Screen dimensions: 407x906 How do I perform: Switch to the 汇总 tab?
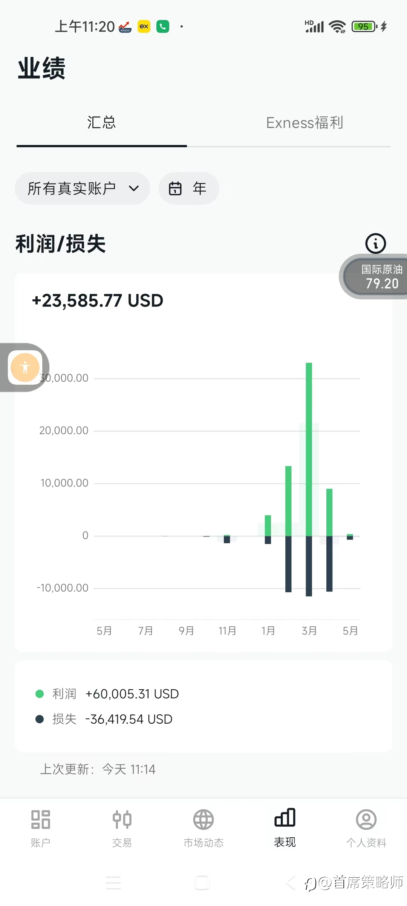(101, 123)
